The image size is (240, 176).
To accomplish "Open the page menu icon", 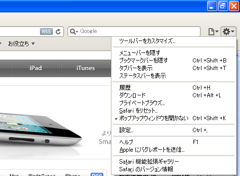I will tap(213, 31).
